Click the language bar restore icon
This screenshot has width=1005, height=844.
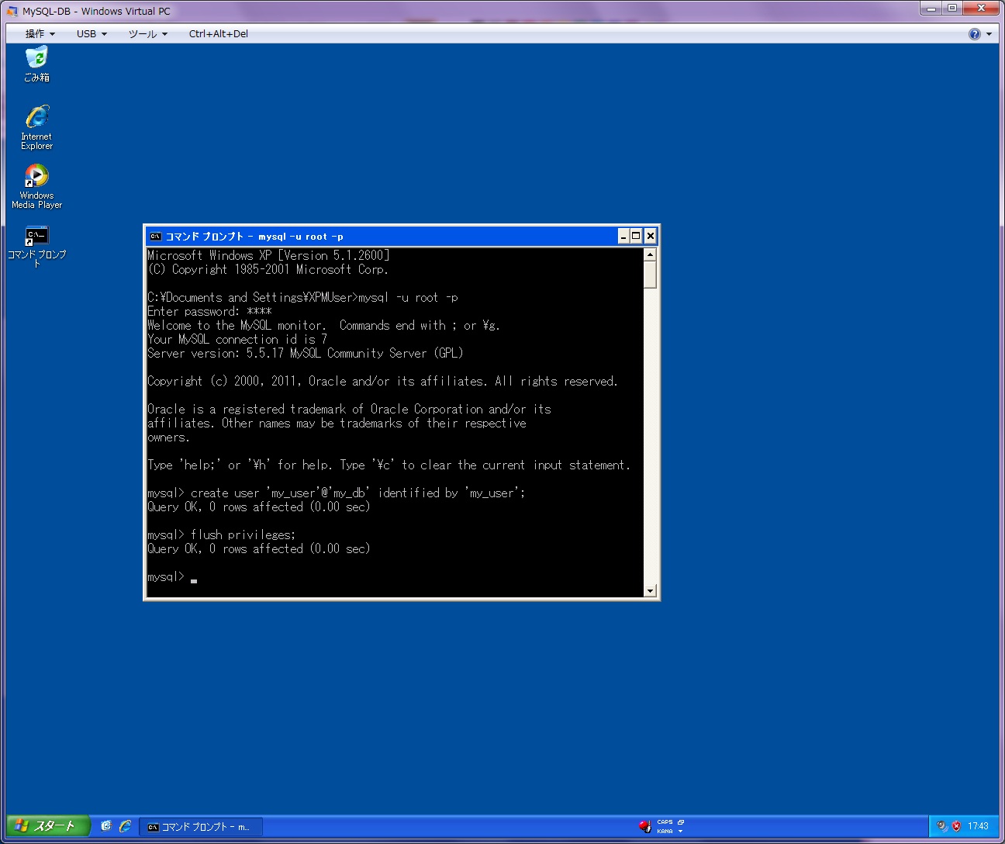click(681, 822)
